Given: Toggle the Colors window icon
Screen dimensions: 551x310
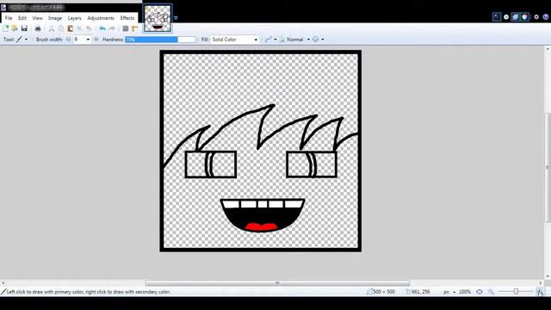Looking at the screenshot, I should pos(524,16).
